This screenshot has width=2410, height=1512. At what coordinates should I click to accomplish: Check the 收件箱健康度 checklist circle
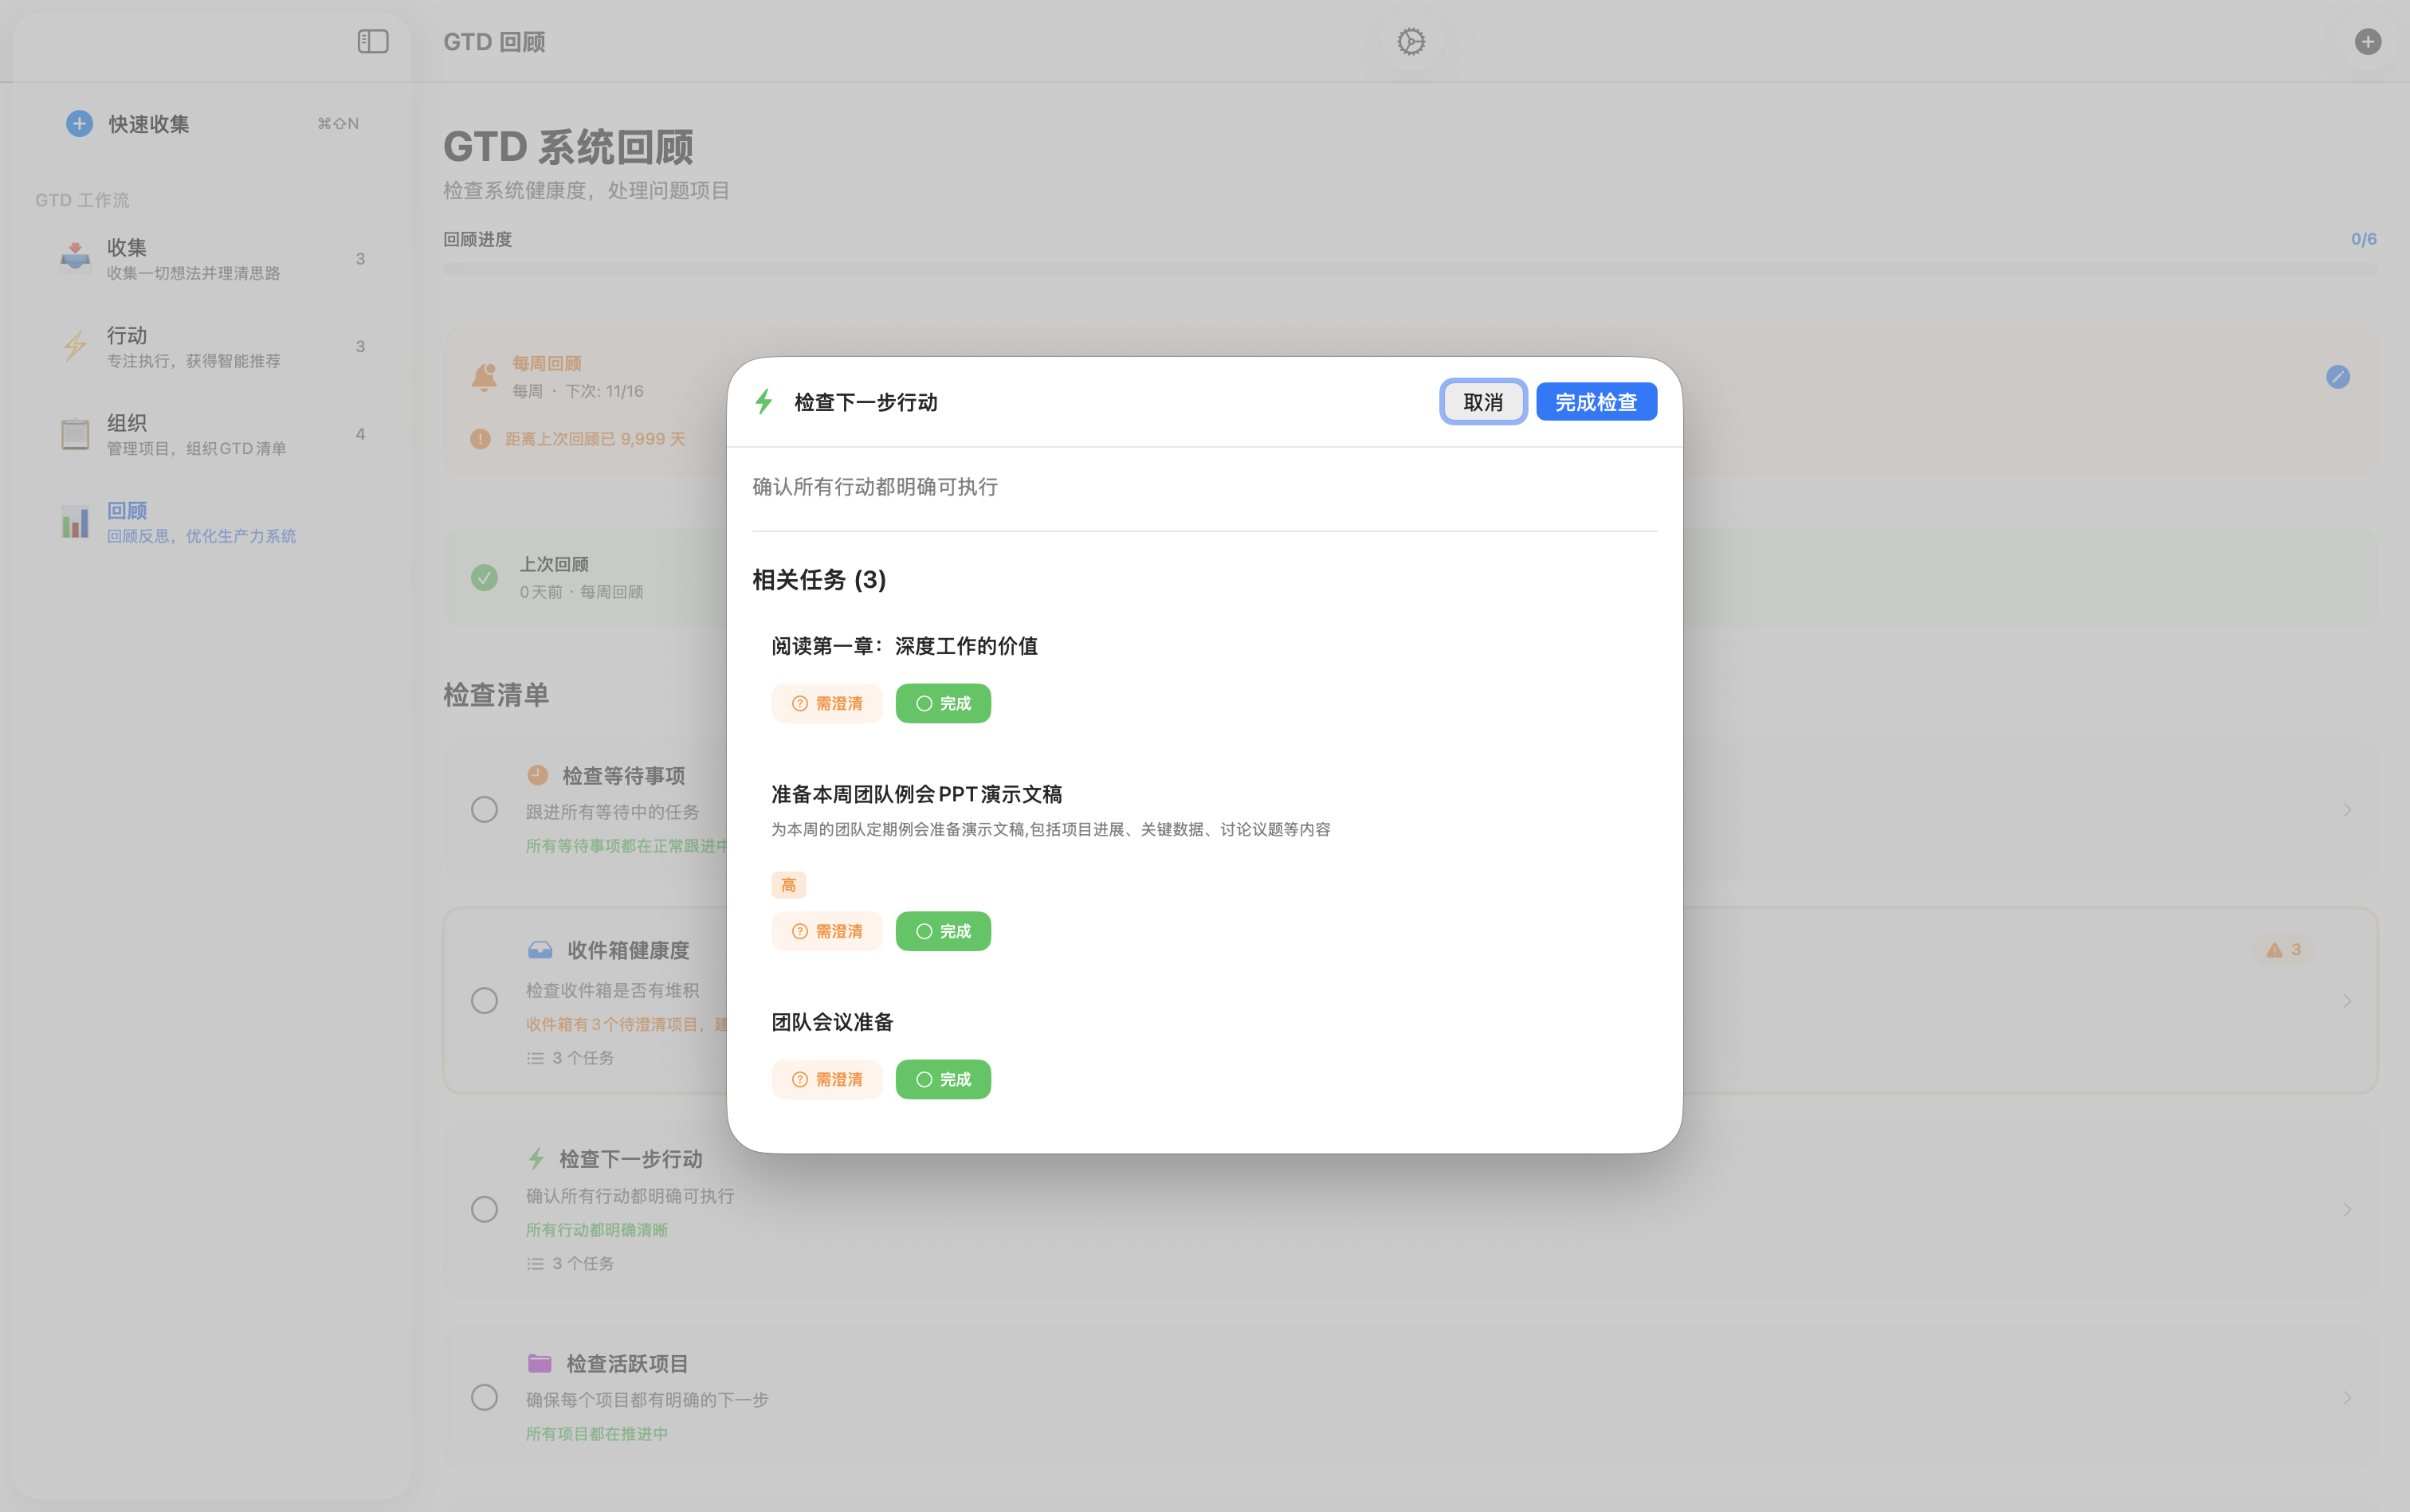pyautogui.click(x=485, y=1000)
